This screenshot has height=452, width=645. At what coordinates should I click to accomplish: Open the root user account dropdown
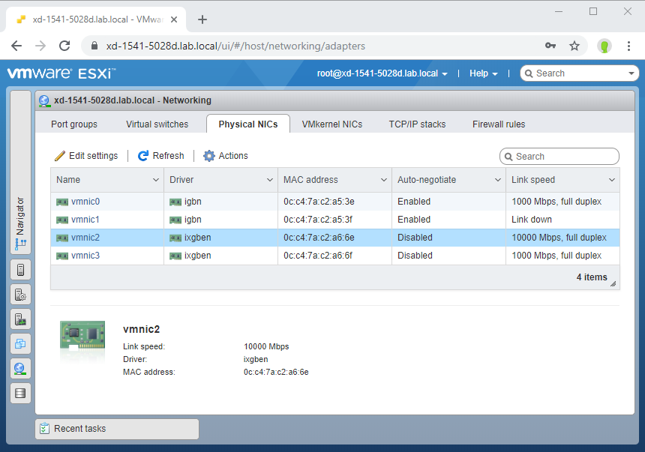(382, 73)
